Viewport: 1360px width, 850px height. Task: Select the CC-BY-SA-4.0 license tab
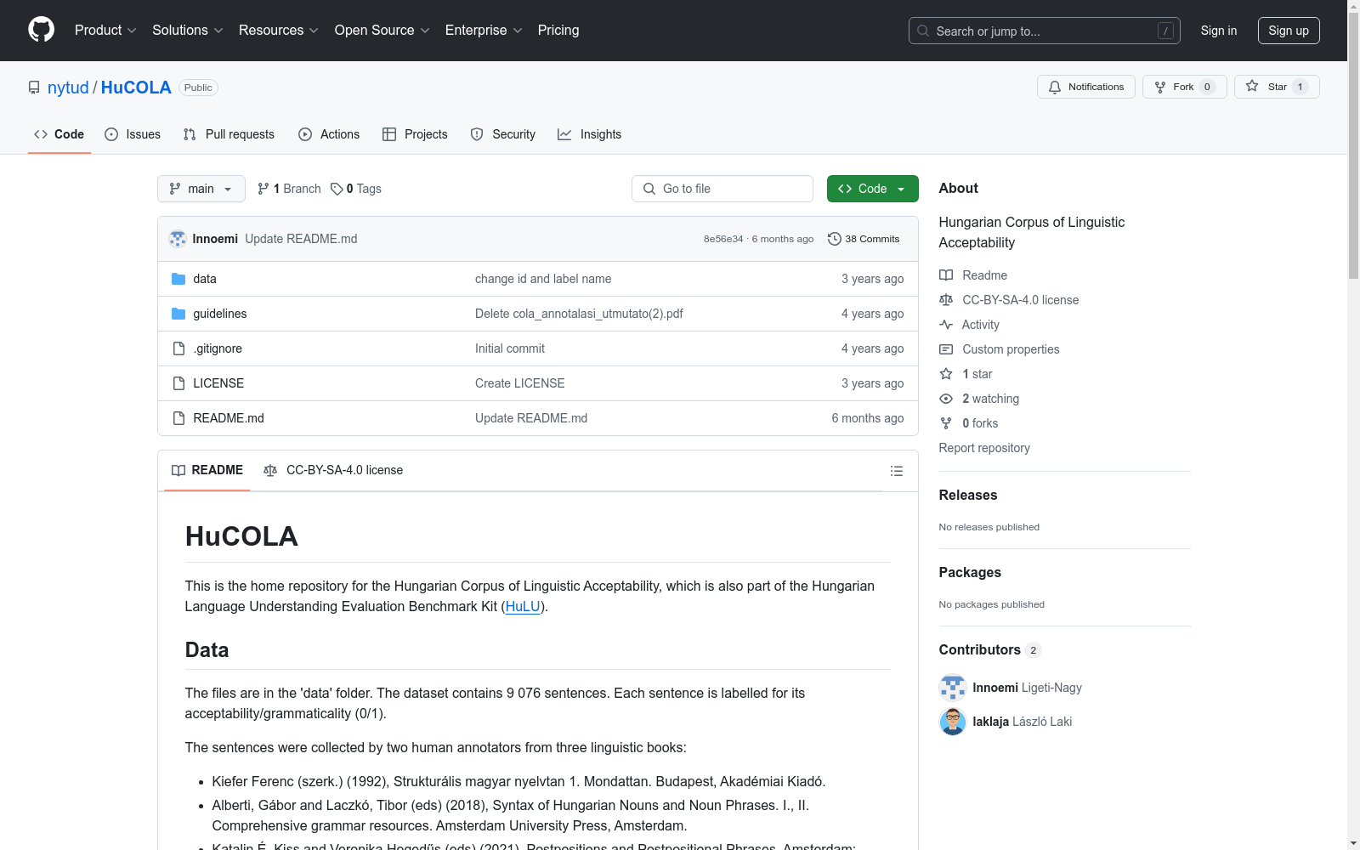tap(333, 470)
